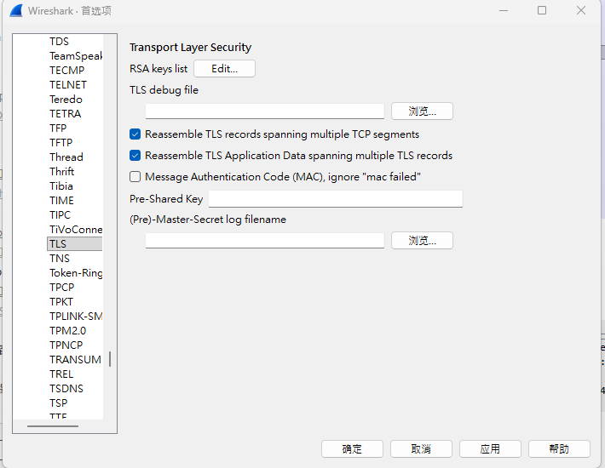Select TFP in the protocol list

(x=58, y=128)
